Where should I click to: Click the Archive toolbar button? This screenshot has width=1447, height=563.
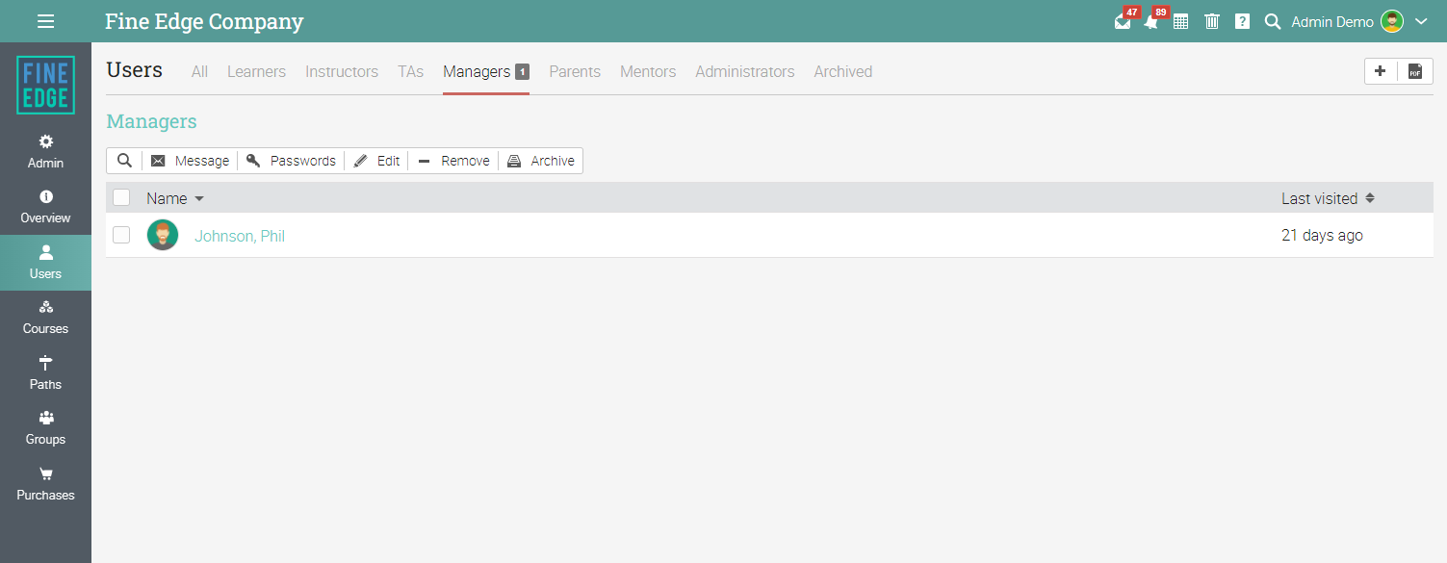pyautogui.click(x=541, y=161)
